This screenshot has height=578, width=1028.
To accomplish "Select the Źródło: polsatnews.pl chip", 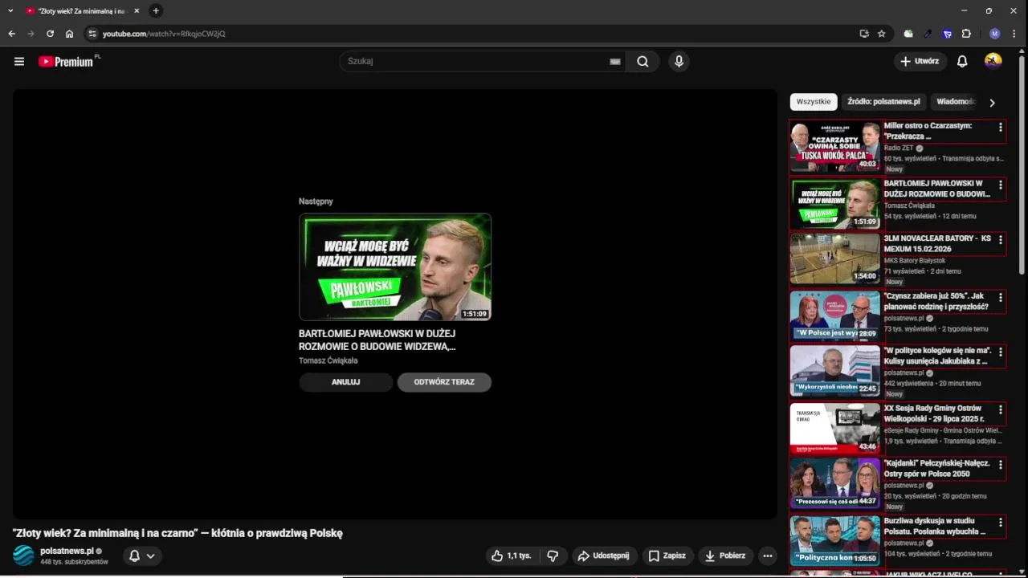I will (x=883, y=102).
